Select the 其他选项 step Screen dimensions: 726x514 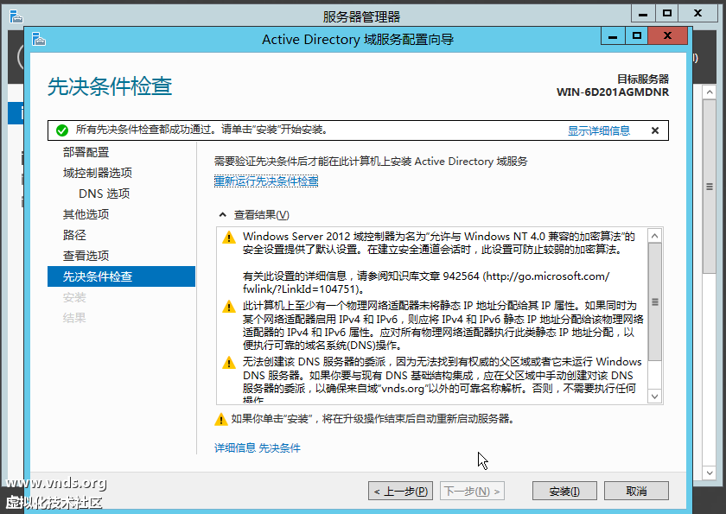click(x=86, y=214)
